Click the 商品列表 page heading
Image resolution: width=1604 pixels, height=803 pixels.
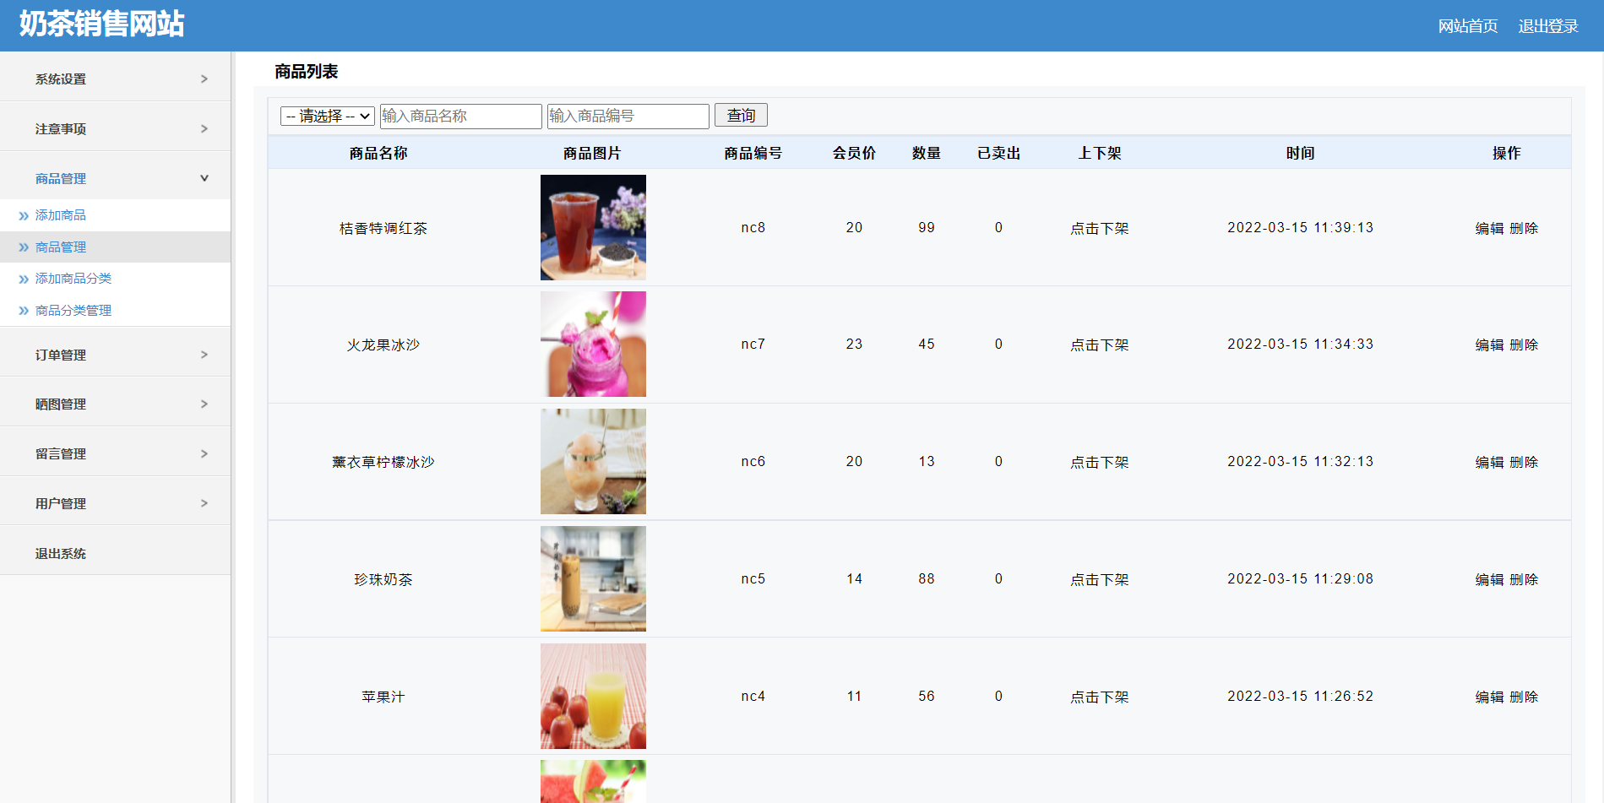click(306, 72)
